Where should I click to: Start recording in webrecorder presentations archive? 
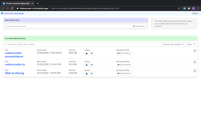coord(92,54)
